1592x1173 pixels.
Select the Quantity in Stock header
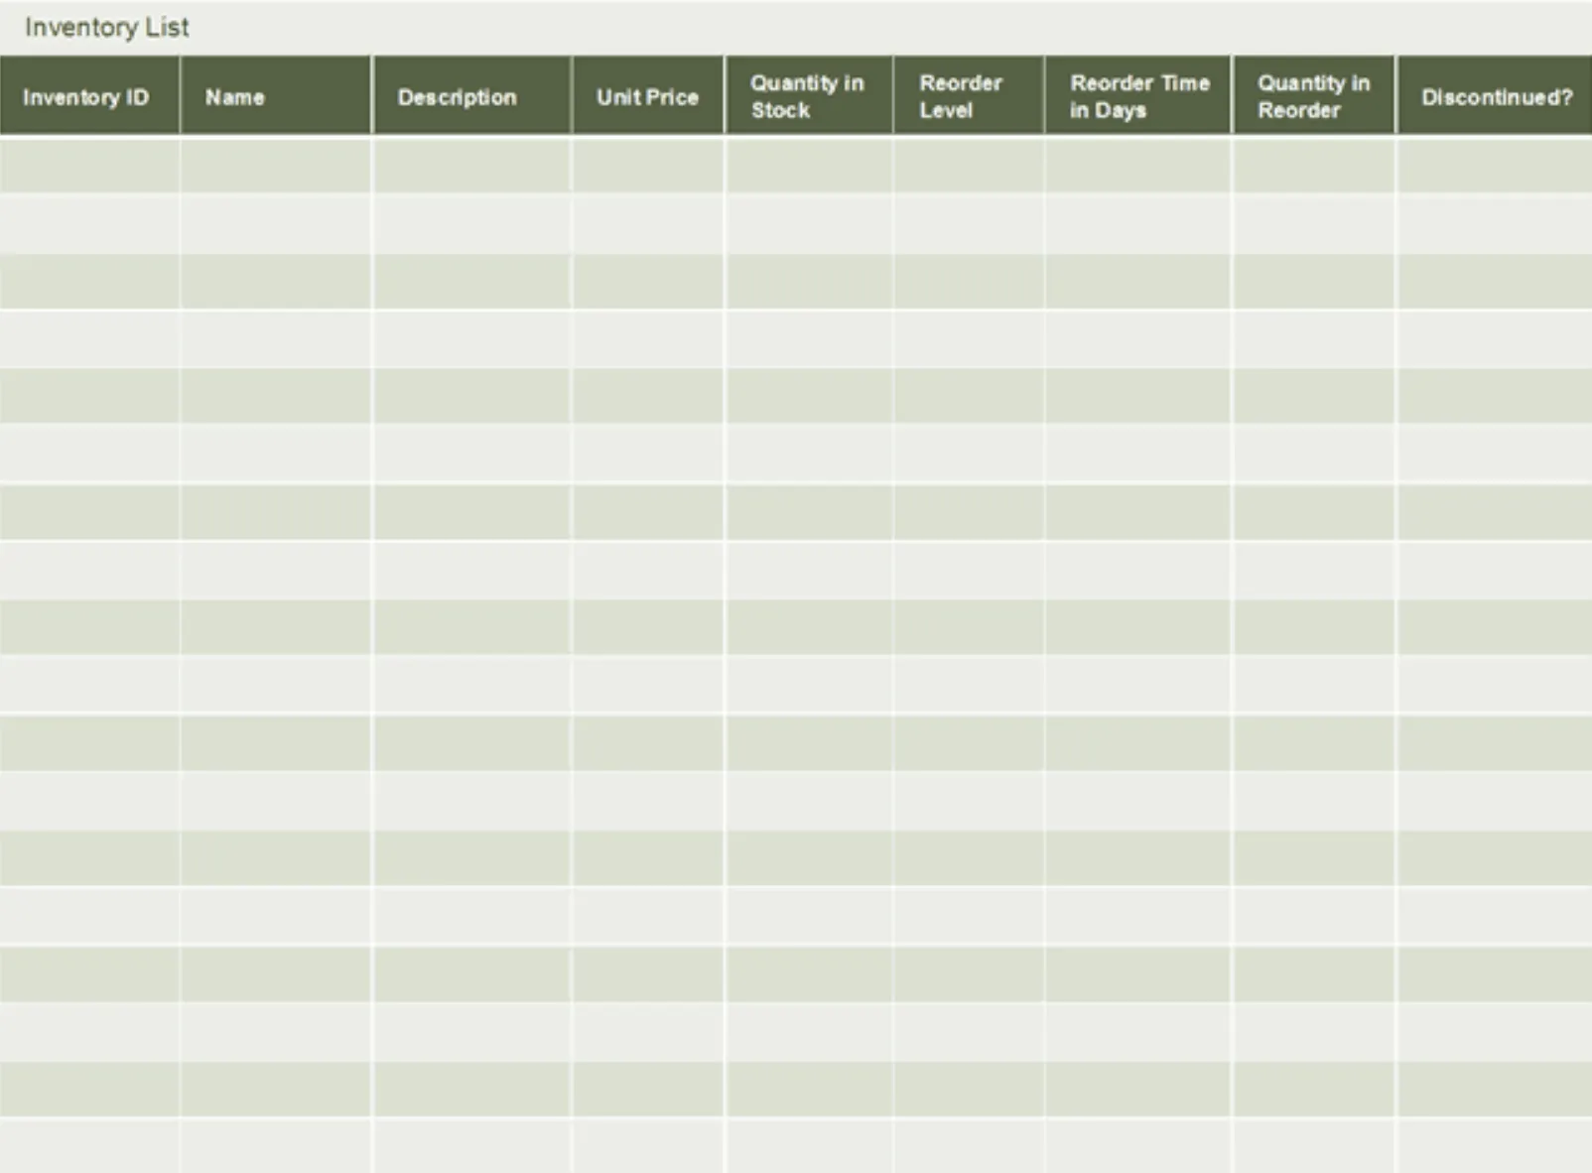click(x=809, y=96)
